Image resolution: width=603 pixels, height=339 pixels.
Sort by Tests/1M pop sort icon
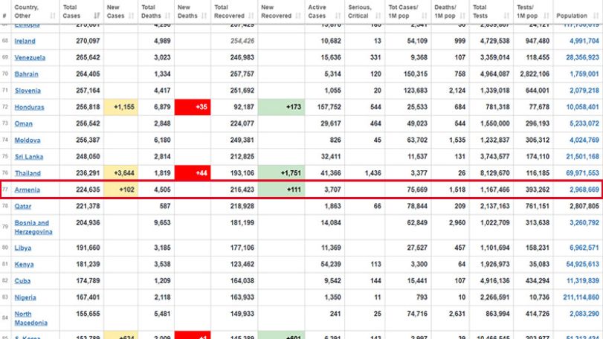546,16
